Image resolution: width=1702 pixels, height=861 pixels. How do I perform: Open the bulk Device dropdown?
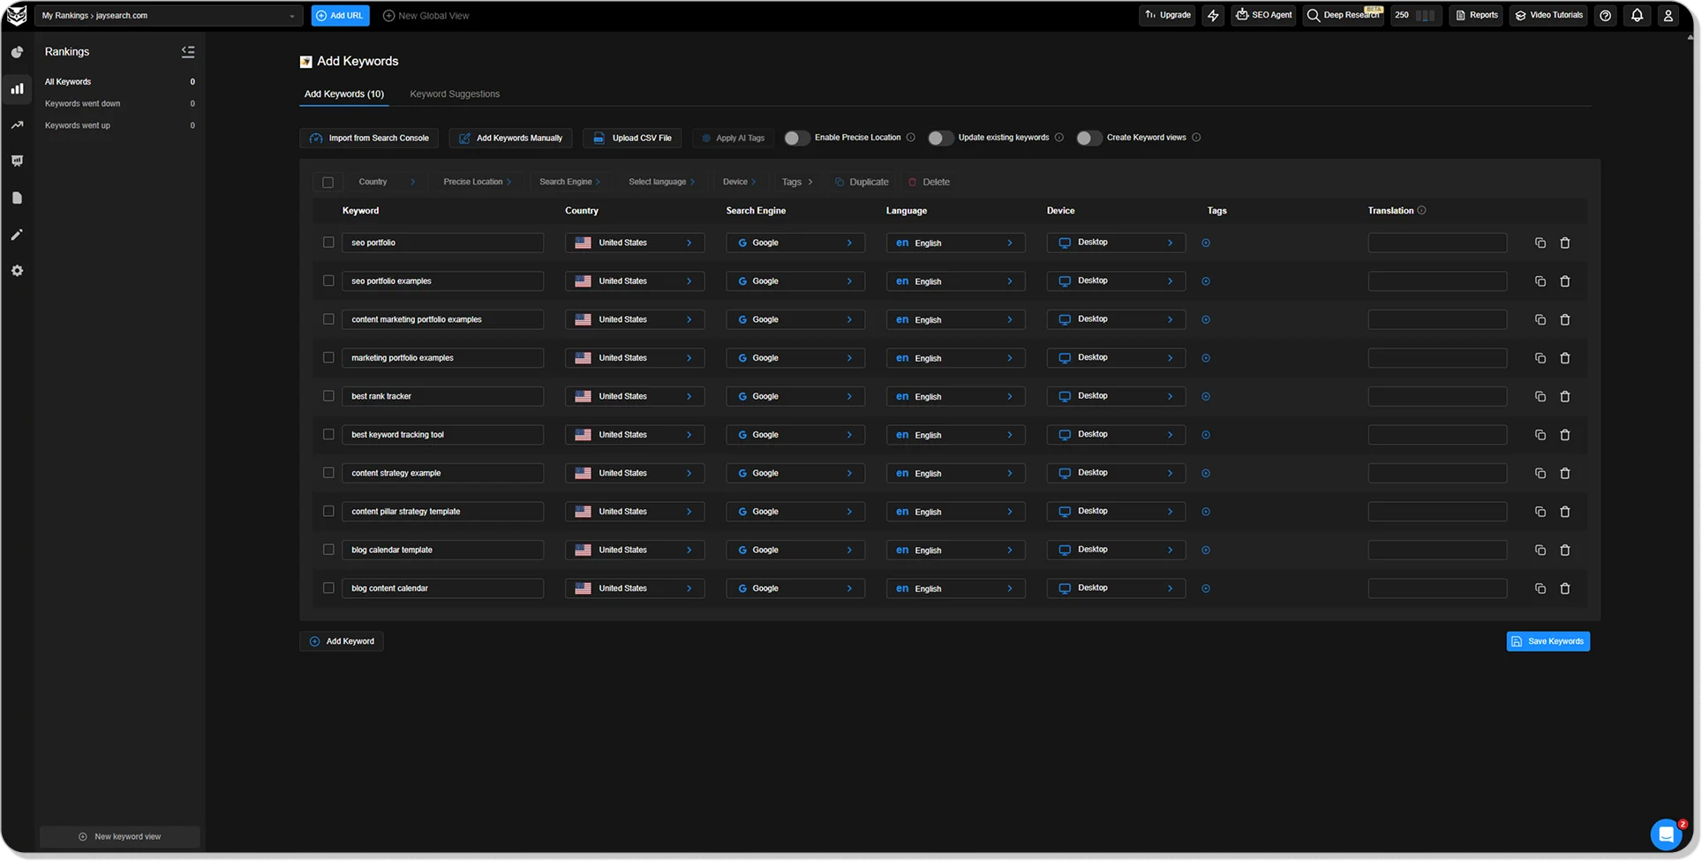739,182
